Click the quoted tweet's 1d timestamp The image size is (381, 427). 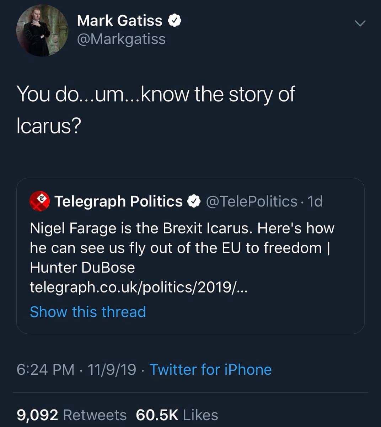[315, 201]
